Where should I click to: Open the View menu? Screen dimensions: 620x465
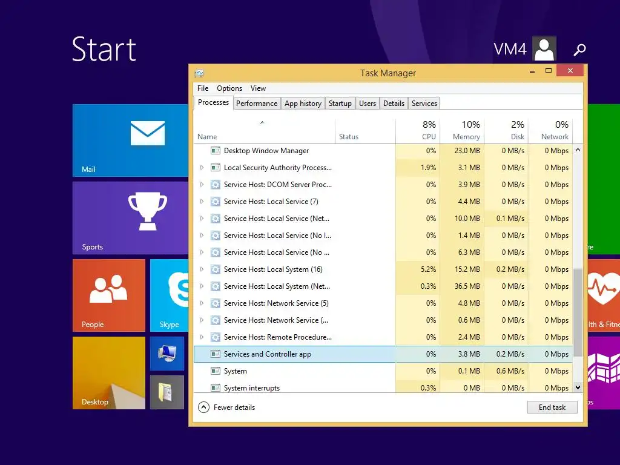click(258, 88)
